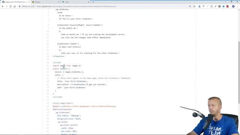
Task: Click the "h3 Want cool effects?" line
Action: [x=70, y=47]
